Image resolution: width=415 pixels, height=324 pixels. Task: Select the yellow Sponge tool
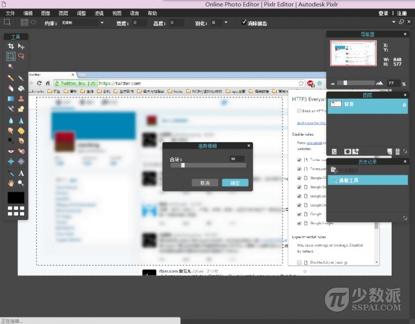click(21, 131)
